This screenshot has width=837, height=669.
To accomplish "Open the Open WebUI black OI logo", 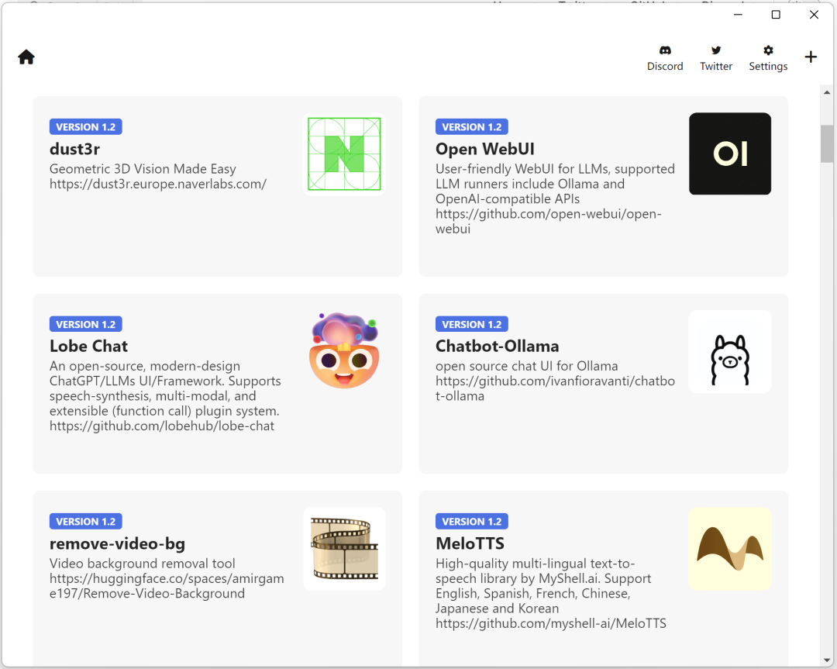I will [x=730, y=153].
